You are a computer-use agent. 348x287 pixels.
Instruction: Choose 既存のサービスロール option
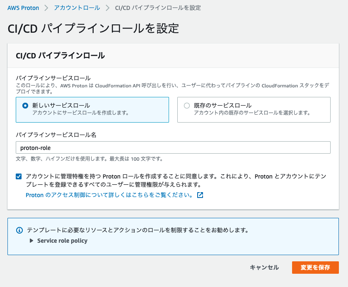[x=186, y=105]
